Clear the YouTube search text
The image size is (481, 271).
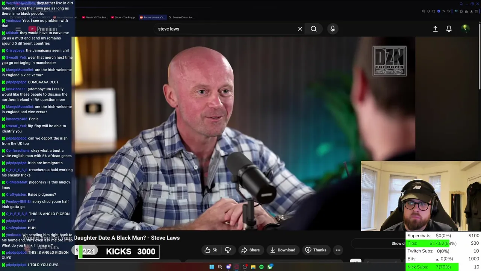coord(300,29)
